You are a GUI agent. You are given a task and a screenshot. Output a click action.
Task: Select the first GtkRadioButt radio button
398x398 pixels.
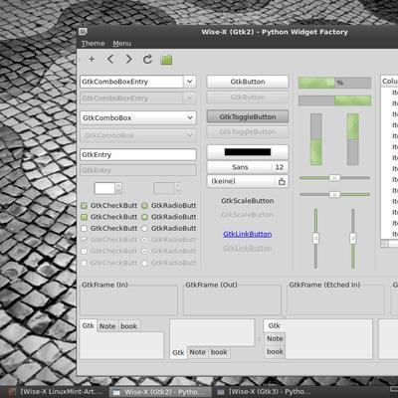pos(144,206)
